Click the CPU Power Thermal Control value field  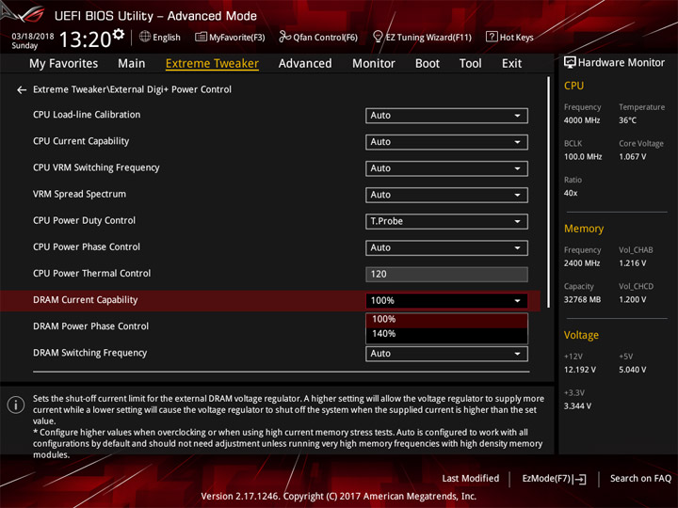click(446, 275)
